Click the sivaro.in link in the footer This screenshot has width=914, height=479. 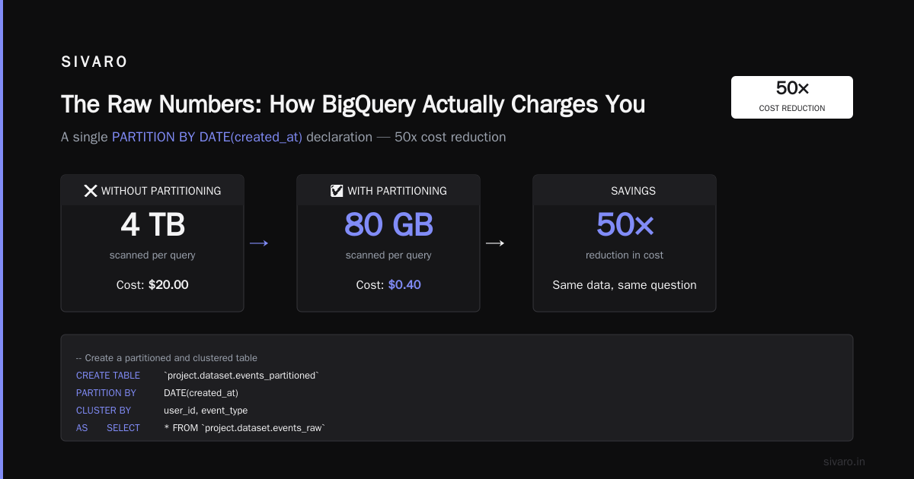845,462
